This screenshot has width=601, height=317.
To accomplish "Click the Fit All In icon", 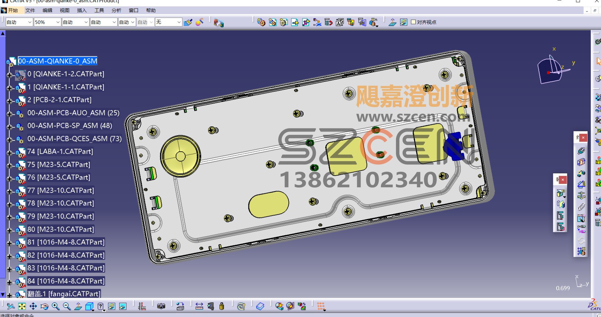I will (22, 306).
